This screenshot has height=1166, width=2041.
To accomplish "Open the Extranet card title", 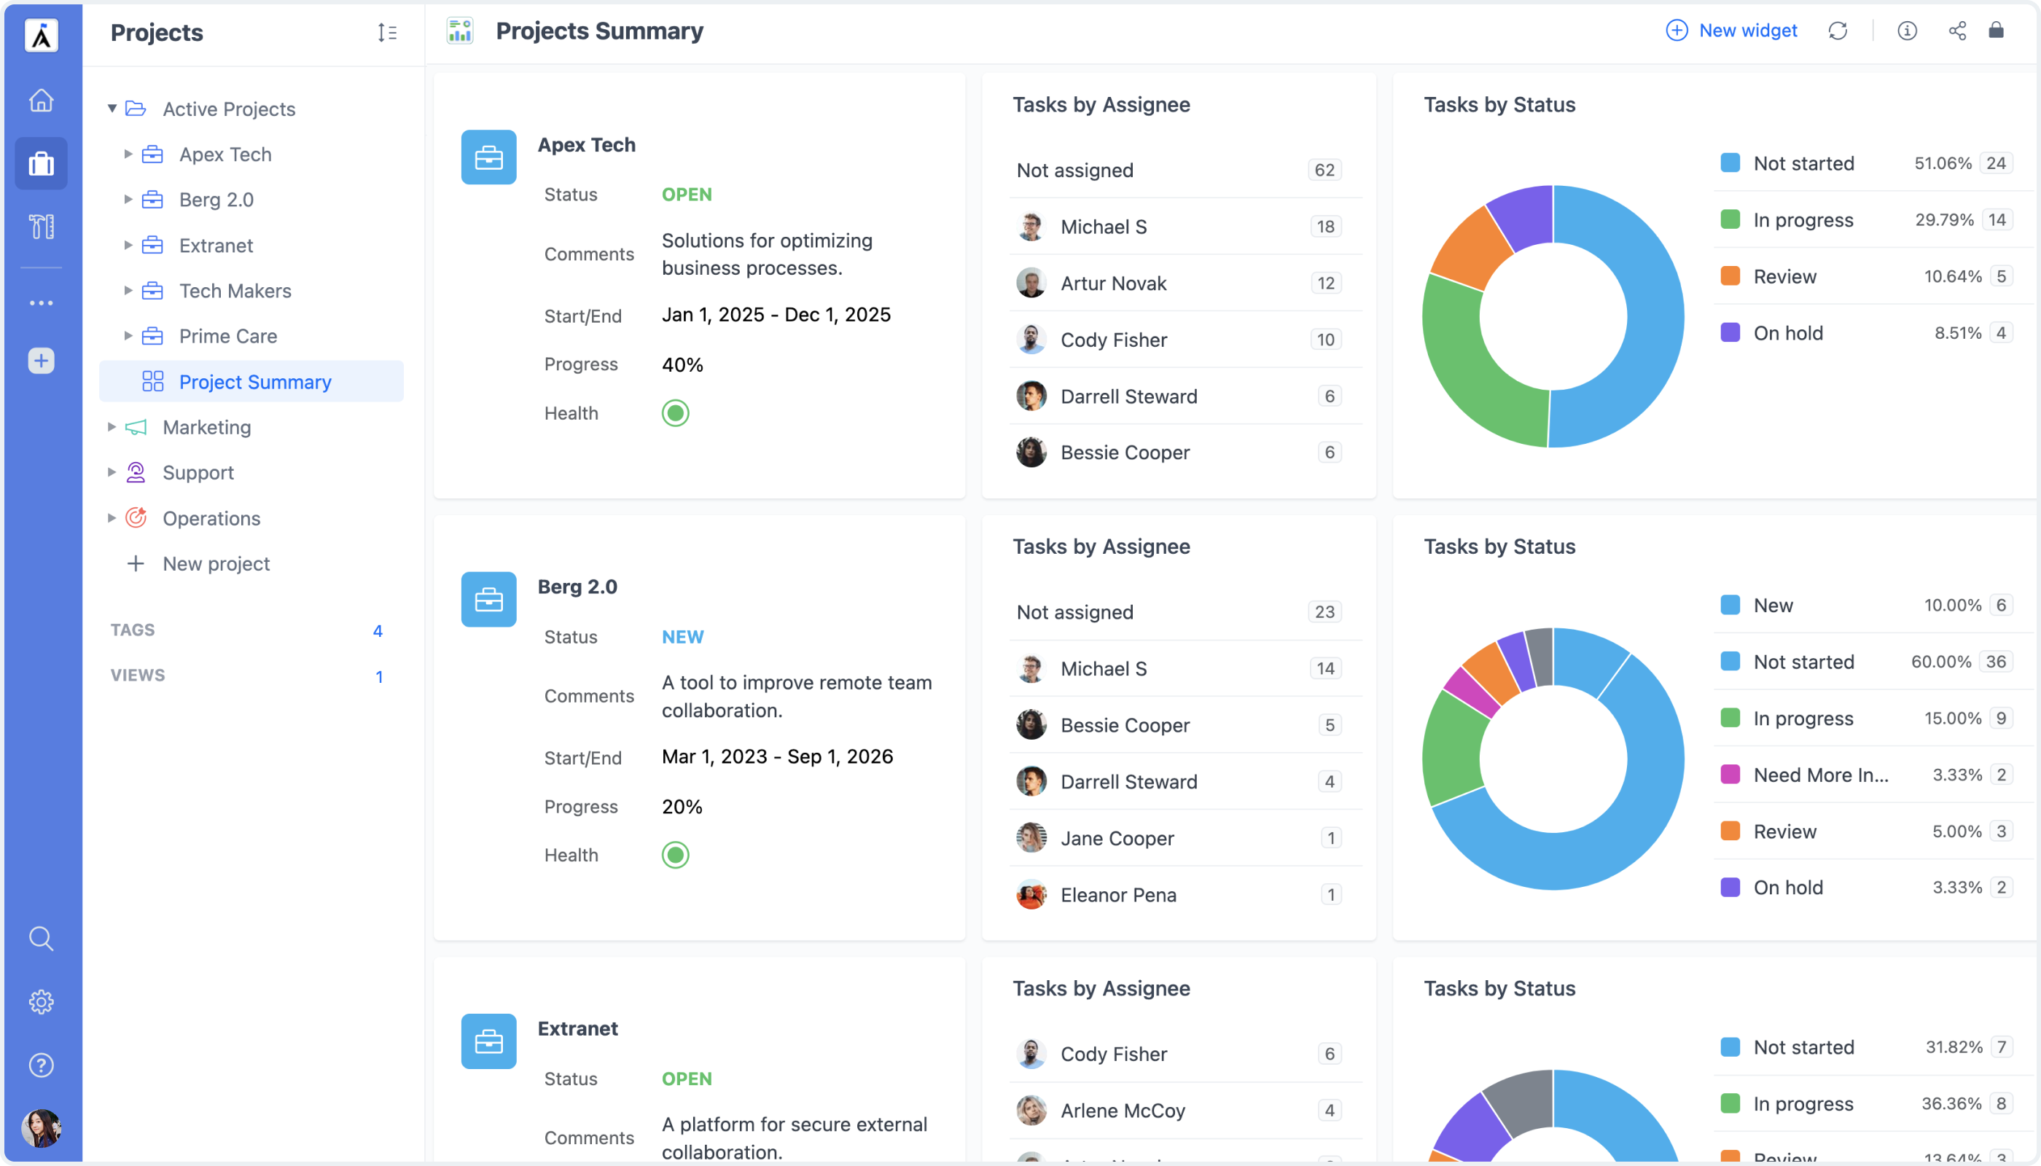I will pos(577,1029).
